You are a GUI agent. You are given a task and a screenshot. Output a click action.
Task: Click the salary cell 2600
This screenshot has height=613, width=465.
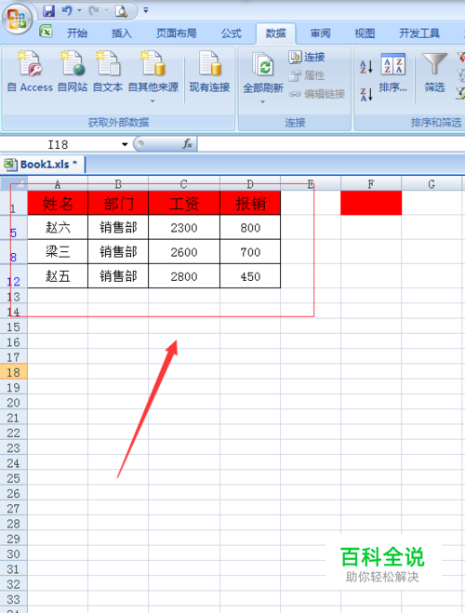[x=184, y=251]
